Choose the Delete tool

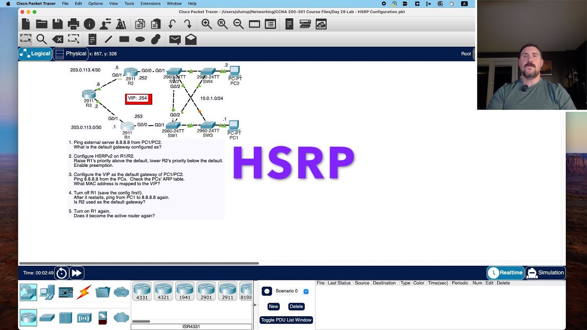point(57,39)
